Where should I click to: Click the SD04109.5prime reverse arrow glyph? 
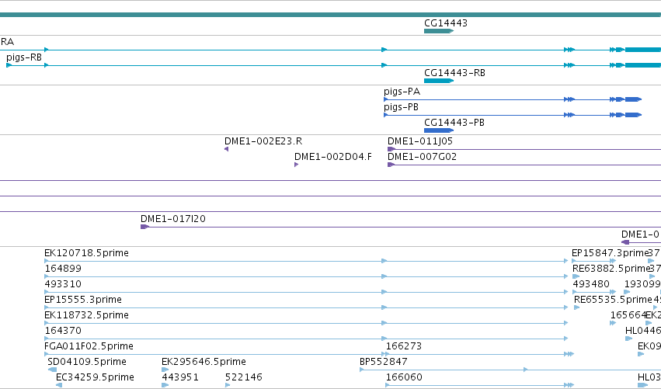pyautogui.click(x=52, y=370)
